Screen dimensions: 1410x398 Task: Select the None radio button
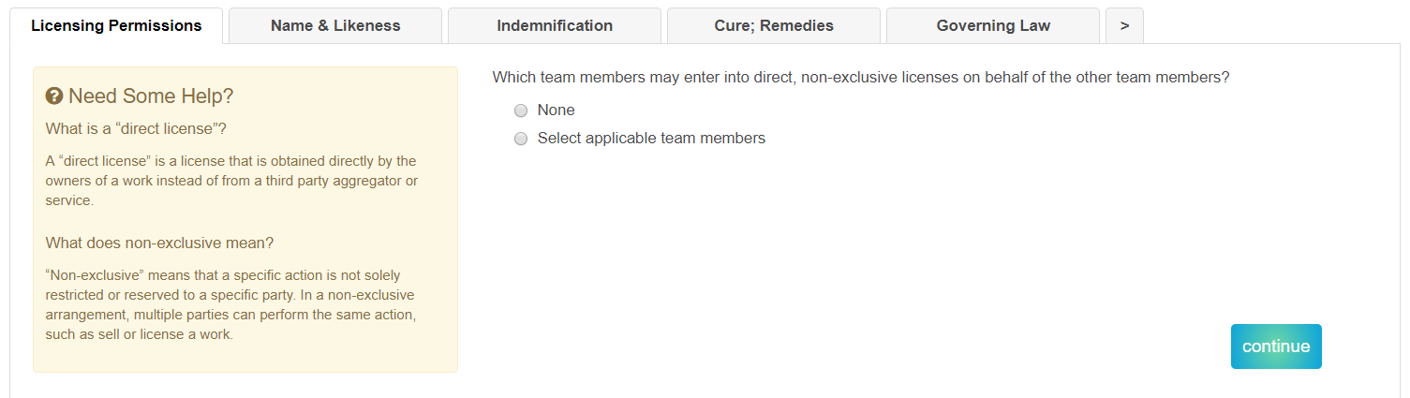[521, 111]
